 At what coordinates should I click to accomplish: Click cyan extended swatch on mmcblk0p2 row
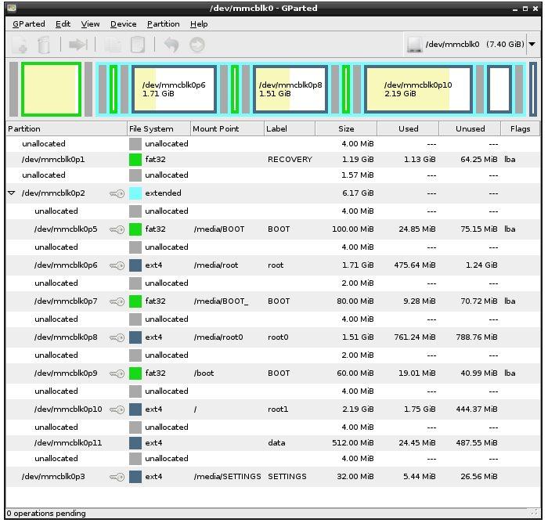coord(135,193)
